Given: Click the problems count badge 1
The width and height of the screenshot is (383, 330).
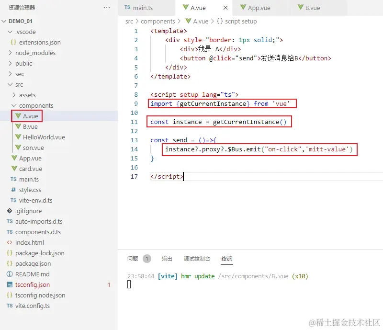Looking at the screenshot, I should pyautogui.click(x=147, y=259).
